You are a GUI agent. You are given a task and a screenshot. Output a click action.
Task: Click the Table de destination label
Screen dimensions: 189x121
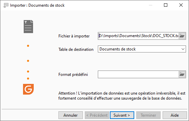coord(76,49)
